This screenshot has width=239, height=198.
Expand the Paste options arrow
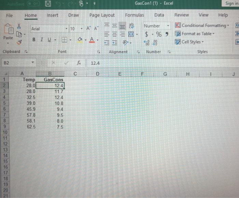(8, 43)
